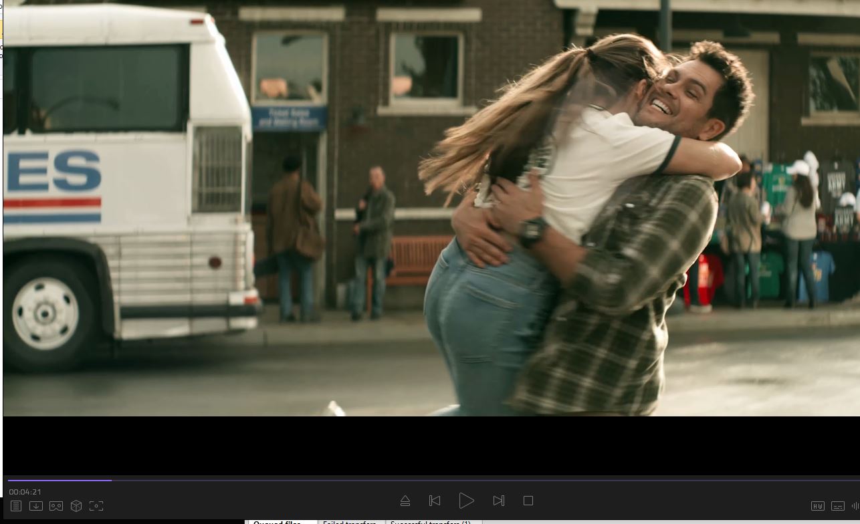This screenshot has width=860, height=524.
Task: Skip to the next track
Action: point(498,501)
